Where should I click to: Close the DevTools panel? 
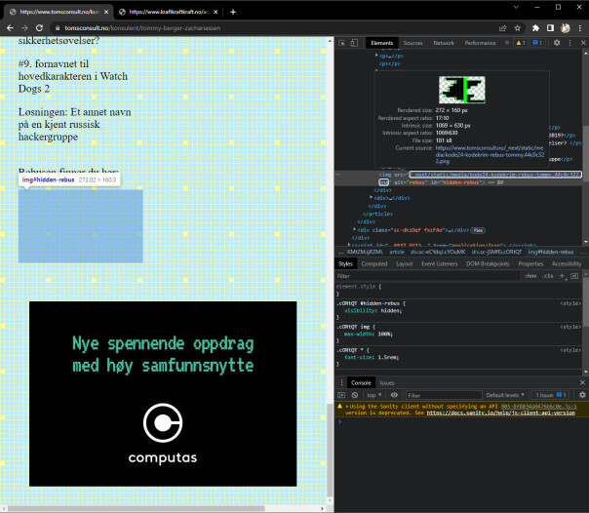pyautogui.click(x=583, y=43)
